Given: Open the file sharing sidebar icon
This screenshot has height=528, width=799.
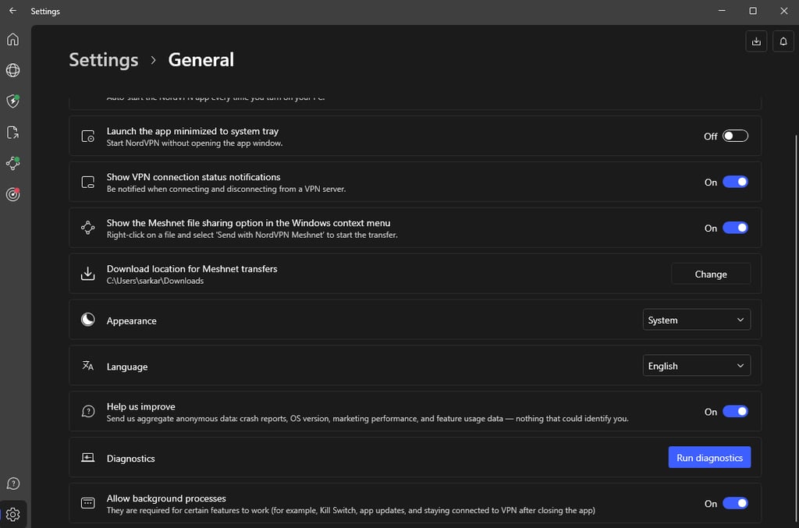Looking at the screenshot, I should 12,133.
